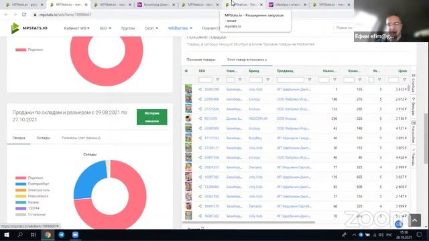Switch to the Швабра с отжи... browser tab
The height and width of the screenshot is (241, 429).
point(288,5)
